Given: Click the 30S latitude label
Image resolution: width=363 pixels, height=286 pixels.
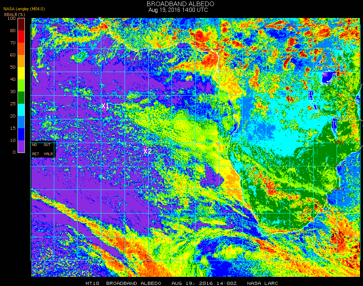Looking at the screenshot, I should [339, 212].
